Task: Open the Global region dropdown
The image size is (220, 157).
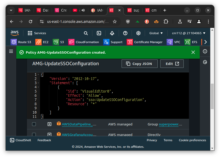Action: point(156,33)
